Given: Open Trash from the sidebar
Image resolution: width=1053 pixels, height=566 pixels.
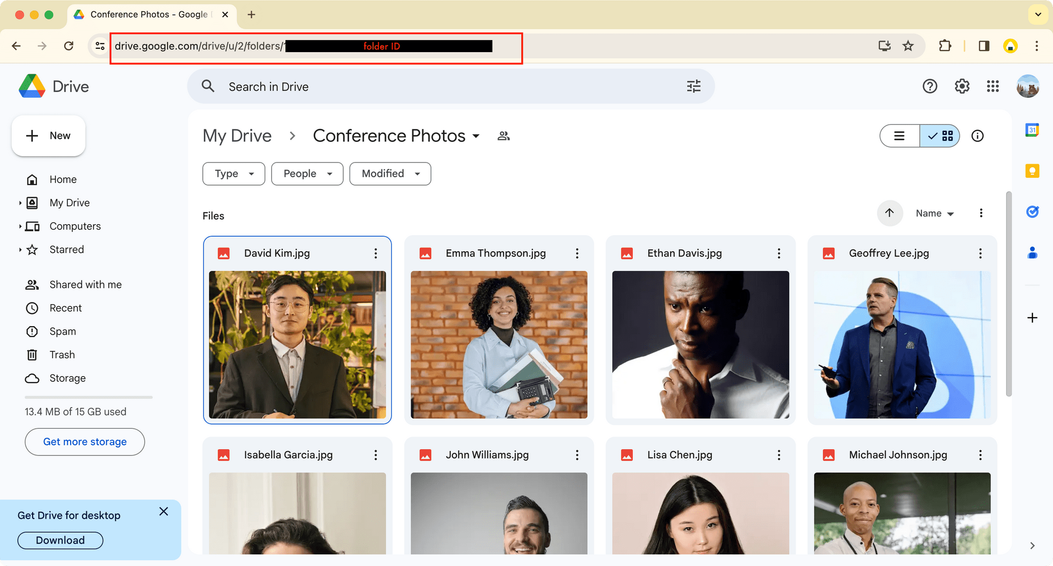Looking at the screenshot, I should pyautogui.click(x=62, y=354).
